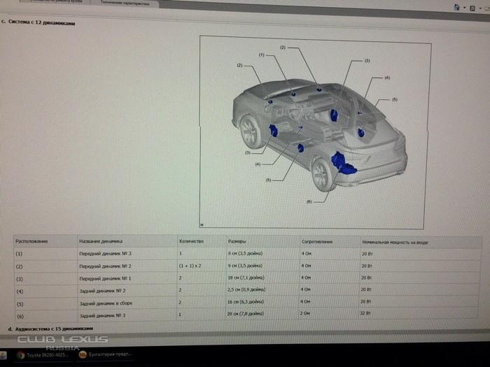This screenshot has width=490, height=367.
Task: Click the Сопротивление column header
Action: [x=317, y=241]
